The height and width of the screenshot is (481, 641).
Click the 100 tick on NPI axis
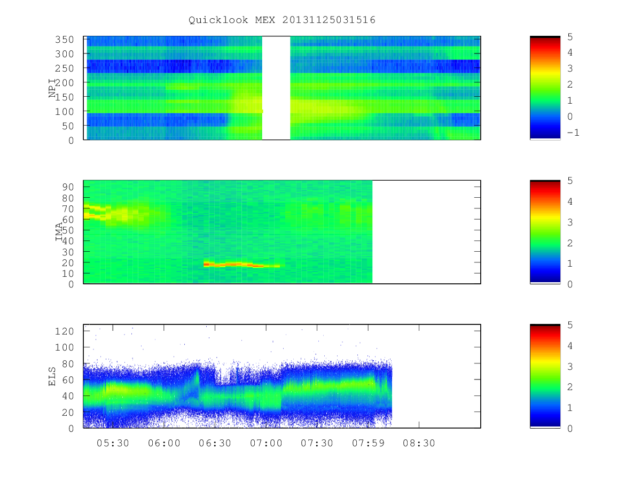(x=65, y=111)
